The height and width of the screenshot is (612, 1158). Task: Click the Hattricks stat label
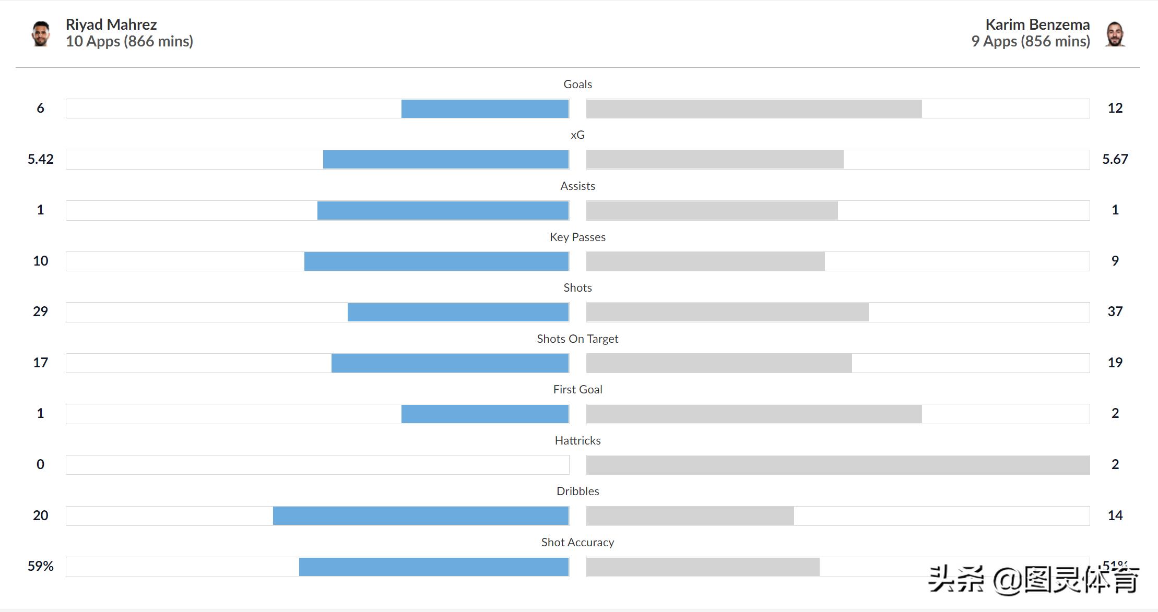pos(577,440)
